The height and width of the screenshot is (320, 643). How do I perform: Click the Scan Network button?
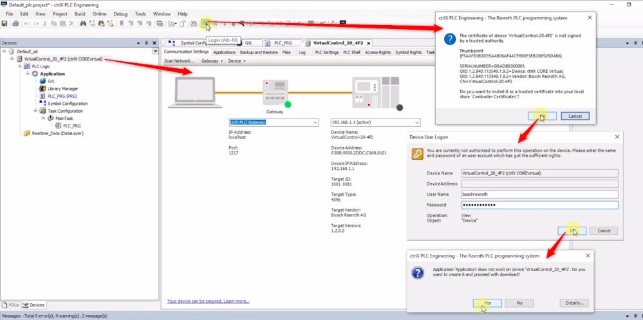click(179, 61)
